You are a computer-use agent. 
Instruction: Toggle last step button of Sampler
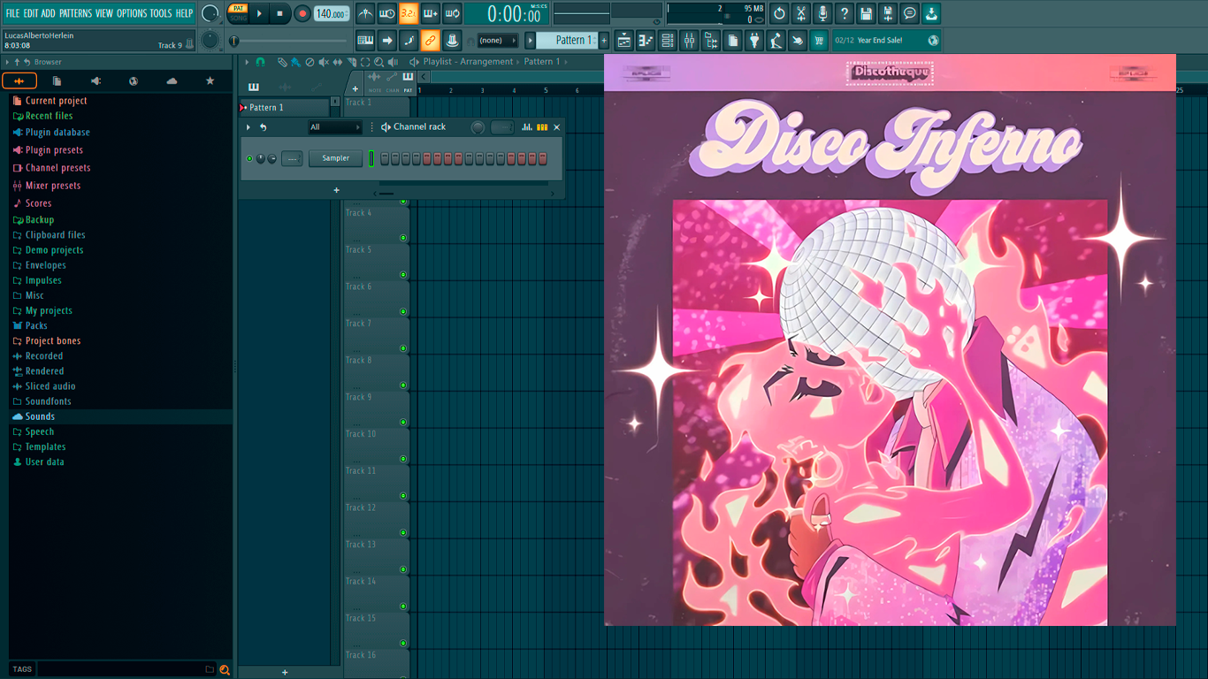pos(543,158)
